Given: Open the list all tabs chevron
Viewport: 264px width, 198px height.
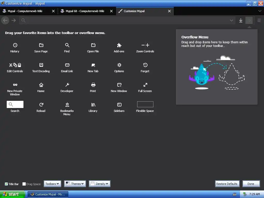Looking at the screenshot, I should pyautogui.click(x=260, y=11).
